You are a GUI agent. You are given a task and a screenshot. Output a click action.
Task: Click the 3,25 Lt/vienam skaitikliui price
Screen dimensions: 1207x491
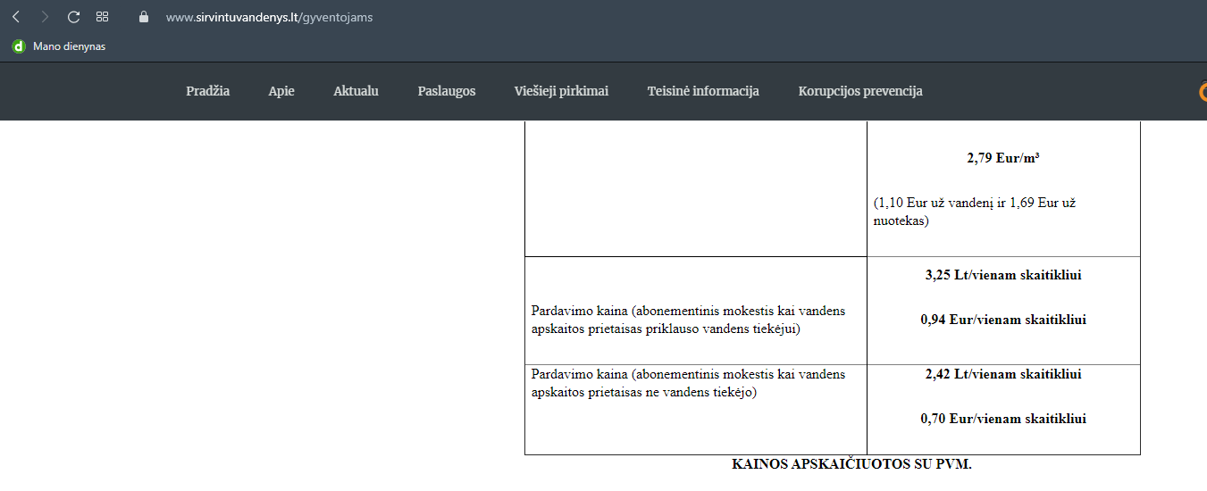(x=1003, y=275)
